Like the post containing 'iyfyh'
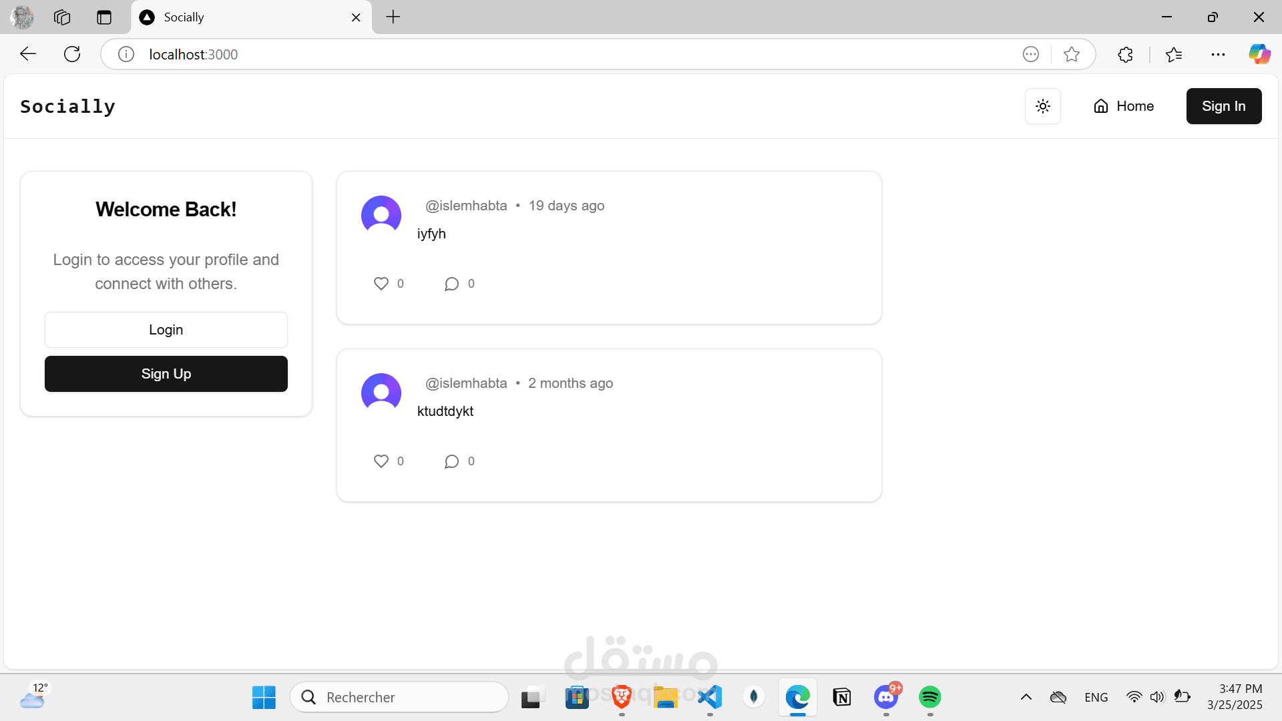The width and height of the screenshot is (1282, 721). point(381,283)
